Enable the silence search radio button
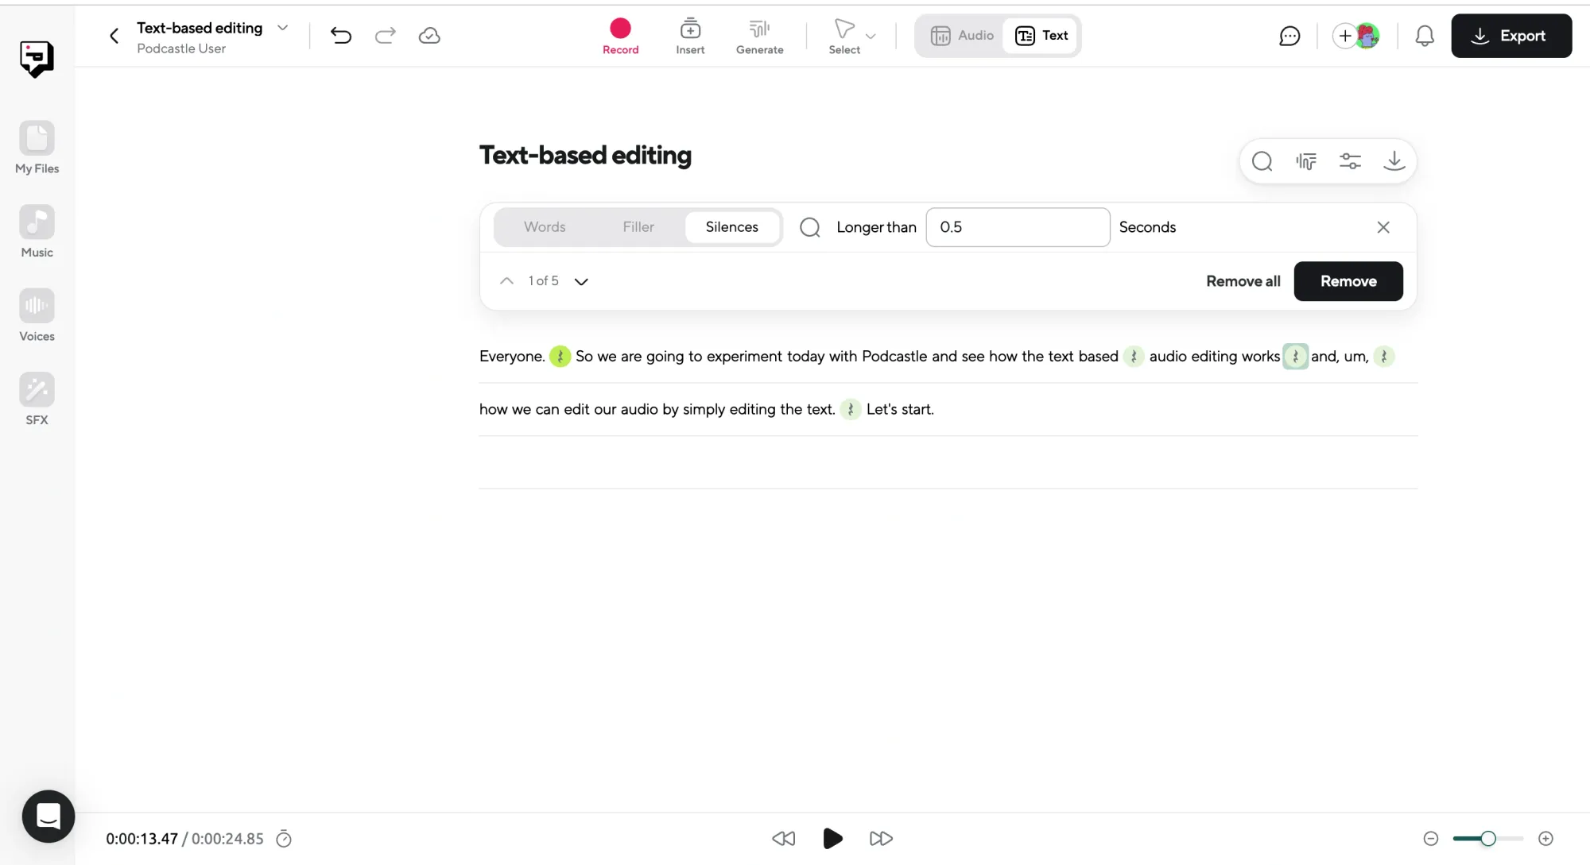 (x=810, y=227)
